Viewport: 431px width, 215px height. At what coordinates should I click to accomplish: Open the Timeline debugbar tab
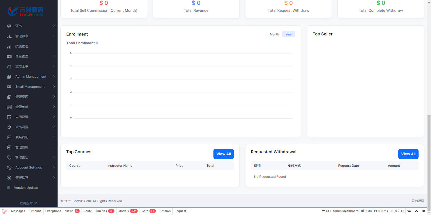pyautogui.click(x=35, y=211)
